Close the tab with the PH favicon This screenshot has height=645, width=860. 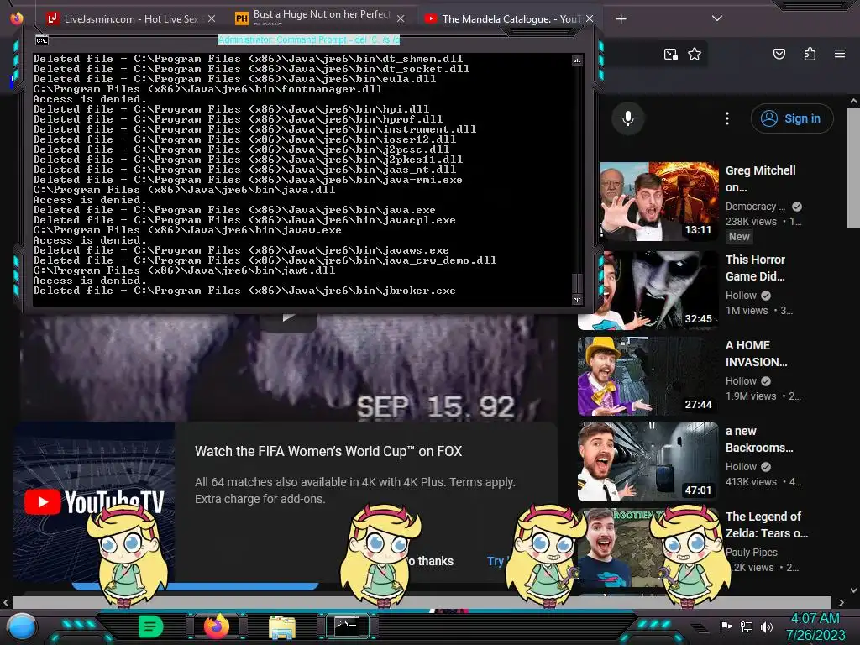point(401,18)
